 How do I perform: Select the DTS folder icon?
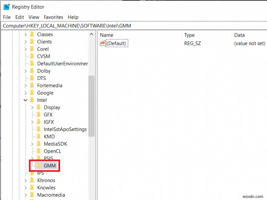[x=32, y=78]
